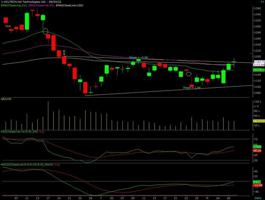
Task: Select the EMA(CloseLine:50) legend label
Action: 42,6
